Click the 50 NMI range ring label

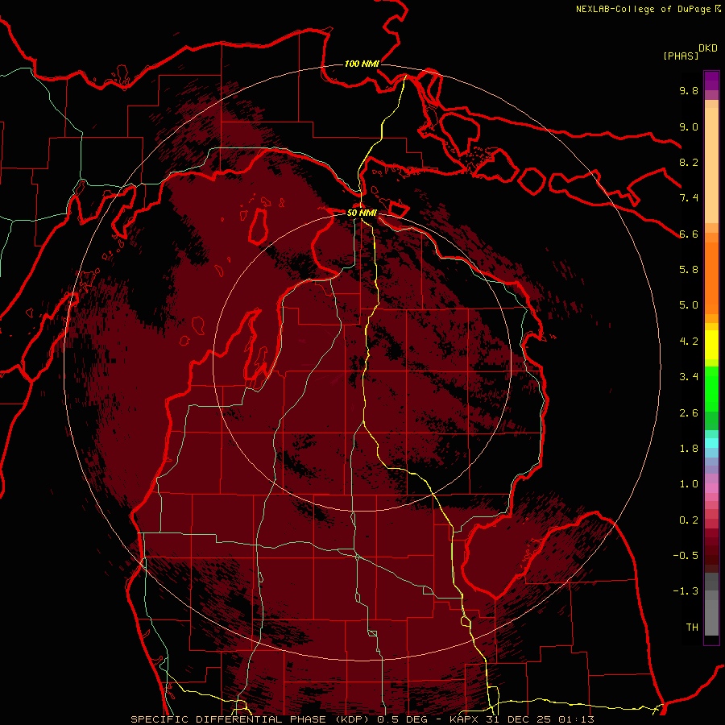pos(362,213)
